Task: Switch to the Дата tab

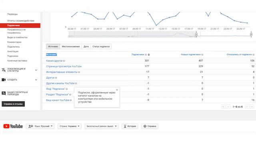Action: 86,46
